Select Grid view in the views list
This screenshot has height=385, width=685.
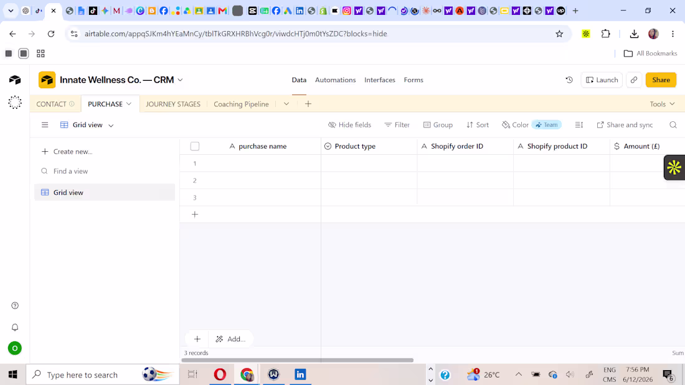point(105,193)
